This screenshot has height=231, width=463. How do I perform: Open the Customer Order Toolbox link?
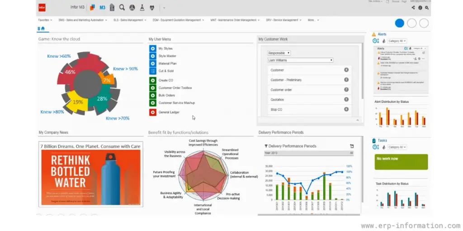tap(175, 88)
